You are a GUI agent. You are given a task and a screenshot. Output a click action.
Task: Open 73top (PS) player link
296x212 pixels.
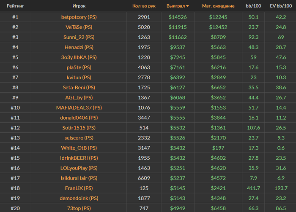click(79, 208)
